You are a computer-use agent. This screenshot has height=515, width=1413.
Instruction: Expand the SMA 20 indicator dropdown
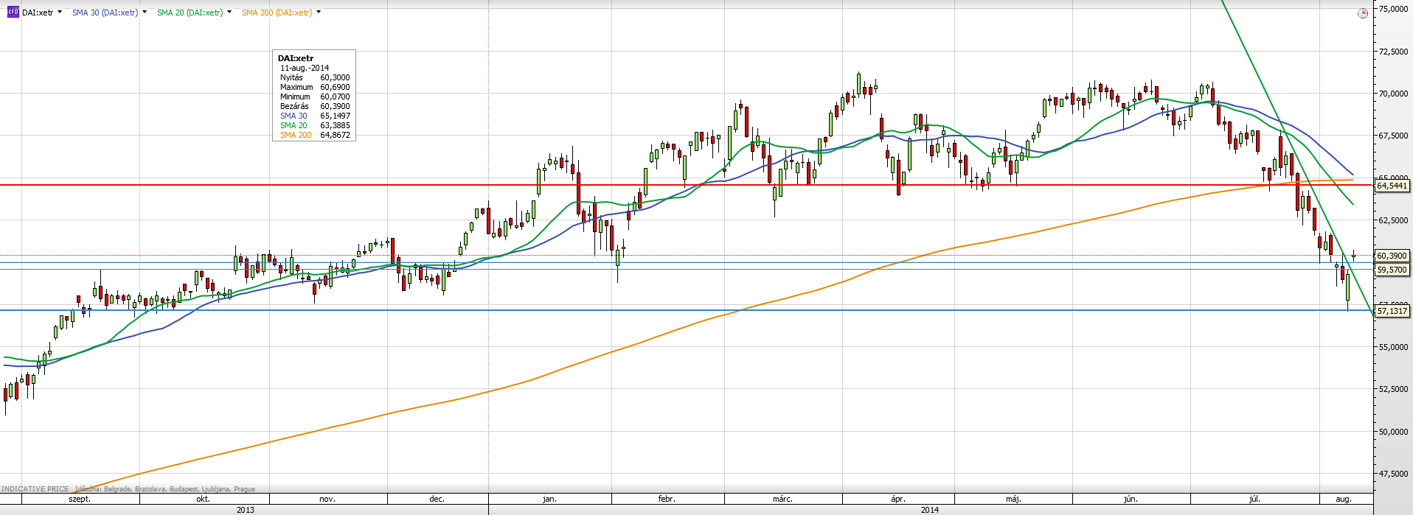(229, 13)
